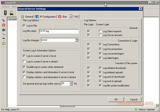Image resolution: width=160 pixels, height=112 pixels.
Task: Click the sidebar icon below the graph icon
Action: [x=4, y=39]
